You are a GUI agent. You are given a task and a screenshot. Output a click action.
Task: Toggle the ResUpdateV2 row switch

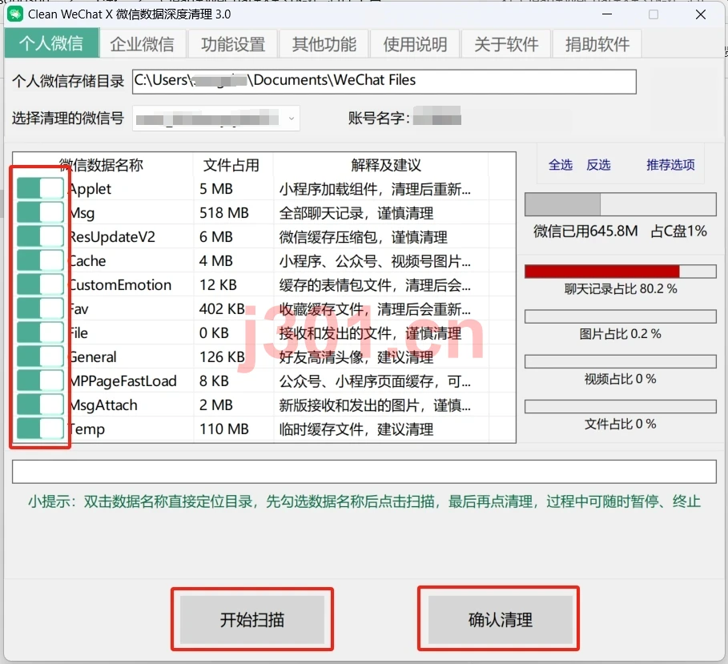[40, 236]
